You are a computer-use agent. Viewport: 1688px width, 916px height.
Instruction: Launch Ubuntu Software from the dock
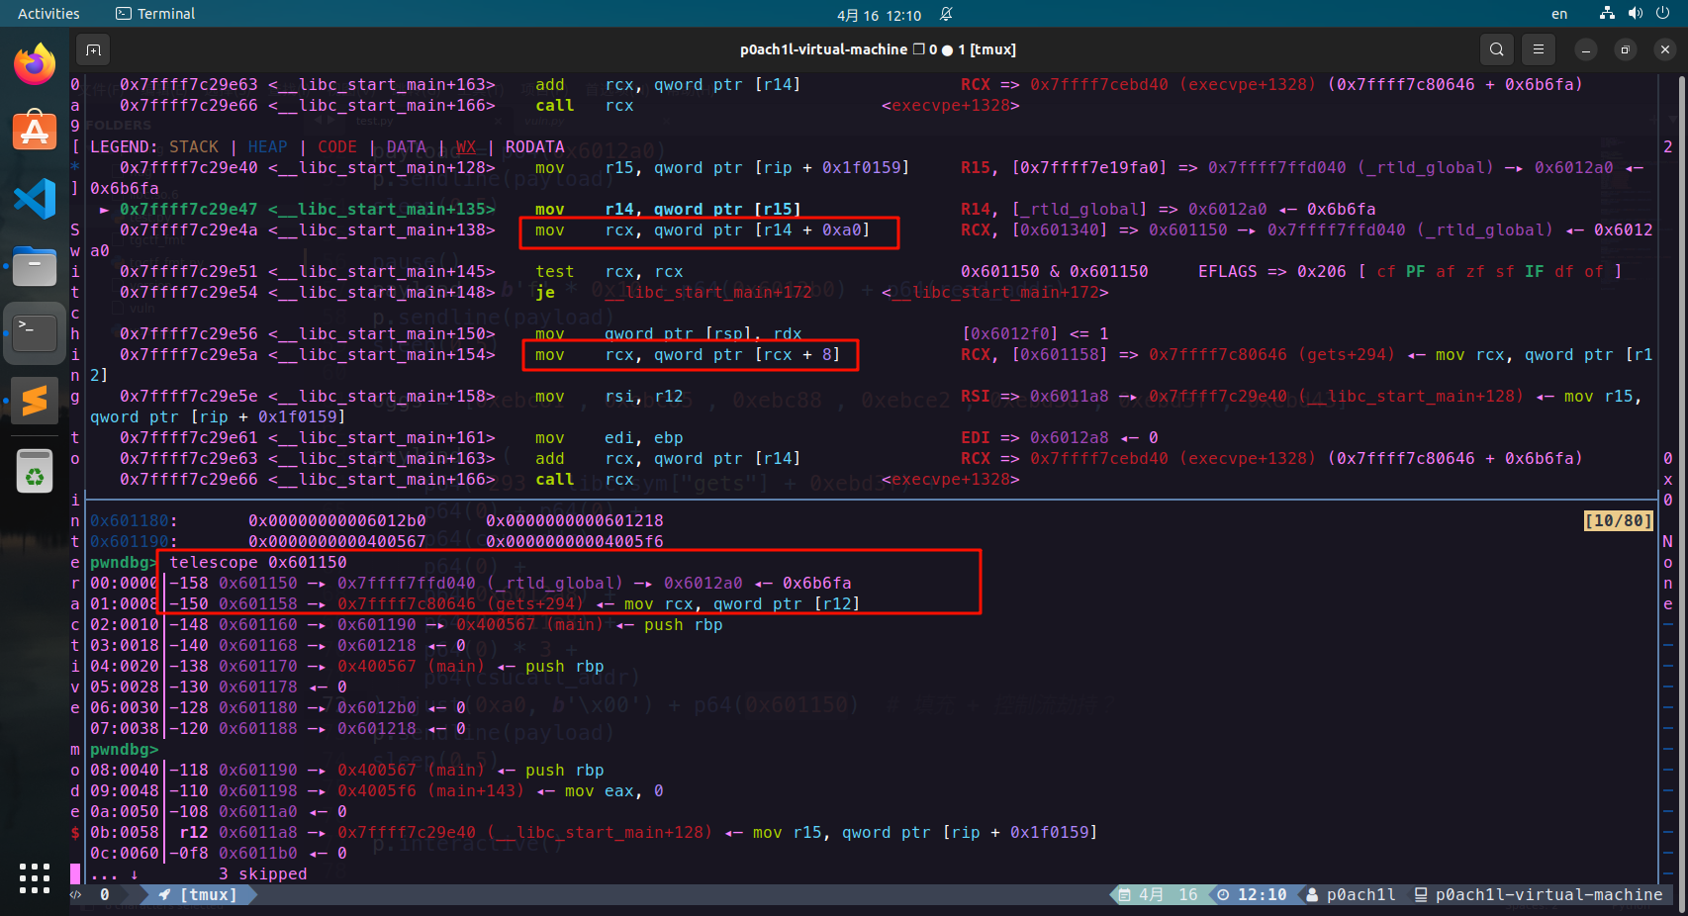[35, 132]
